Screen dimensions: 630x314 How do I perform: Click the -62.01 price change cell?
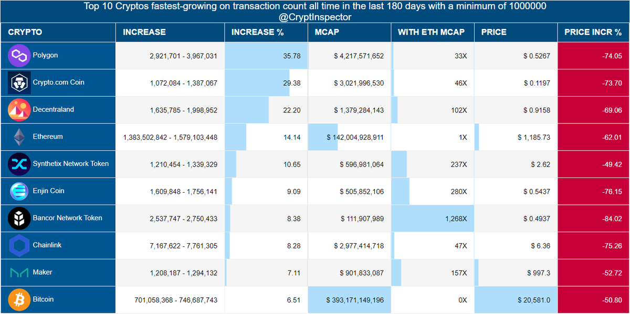[x=594, y=137]
